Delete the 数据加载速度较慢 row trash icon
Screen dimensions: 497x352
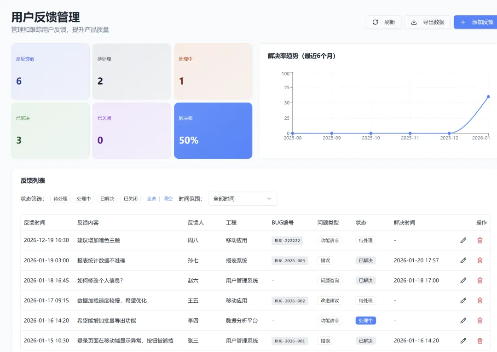(x=480, y=300)
